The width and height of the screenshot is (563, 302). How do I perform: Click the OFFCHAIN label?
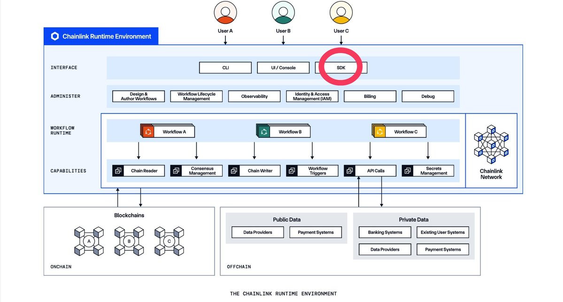pyautogui.click(x=239, y=267)
